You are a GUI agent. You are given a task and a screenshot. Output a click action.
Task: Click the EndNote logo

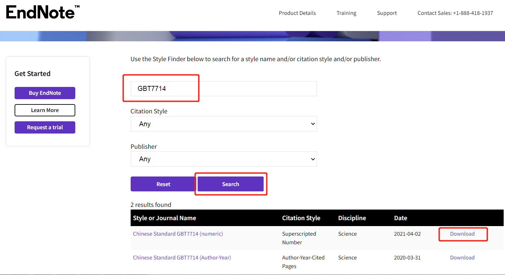click(43, 12)
